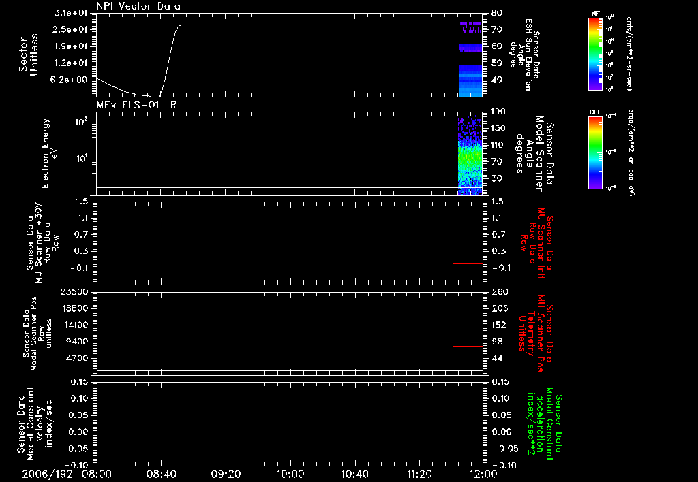Image resolution: width=698 pixels, height=482 pixels.
Task: Click the DEF color bar legend
Action: (595, 152)
